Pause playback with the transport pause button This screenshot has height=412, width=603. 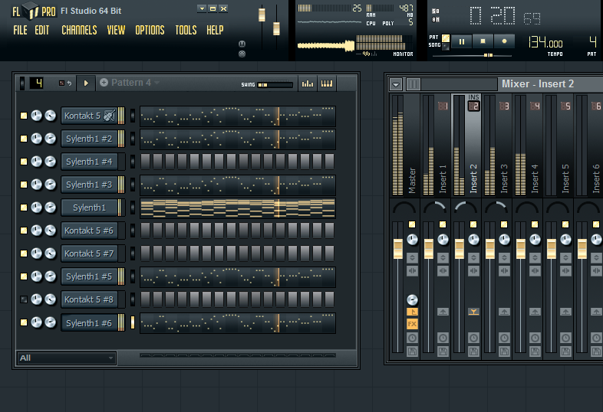pos(462,41)
